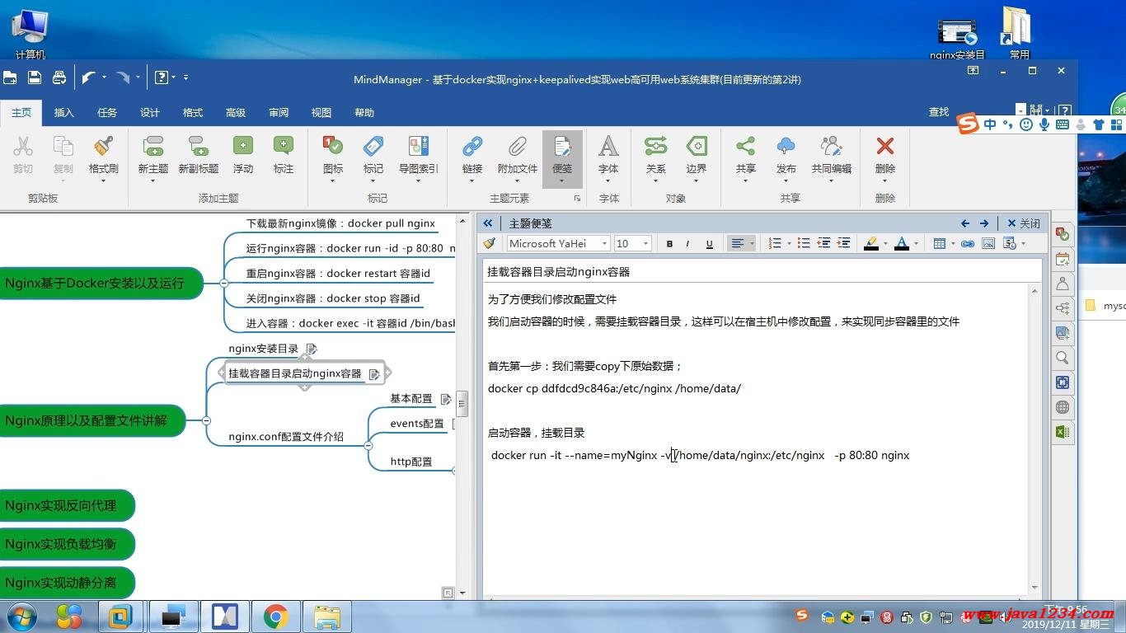Screen dimensions: 1126x633
Task: Click the Open file icon in quick access
Action: (10, 78)
